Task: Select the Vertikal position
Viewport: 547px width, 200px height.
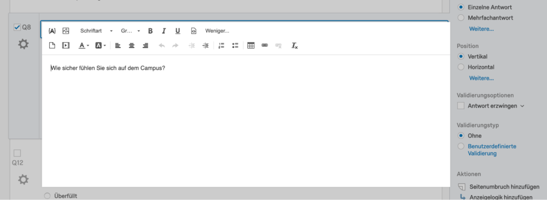Action: [x=461, y=56]
